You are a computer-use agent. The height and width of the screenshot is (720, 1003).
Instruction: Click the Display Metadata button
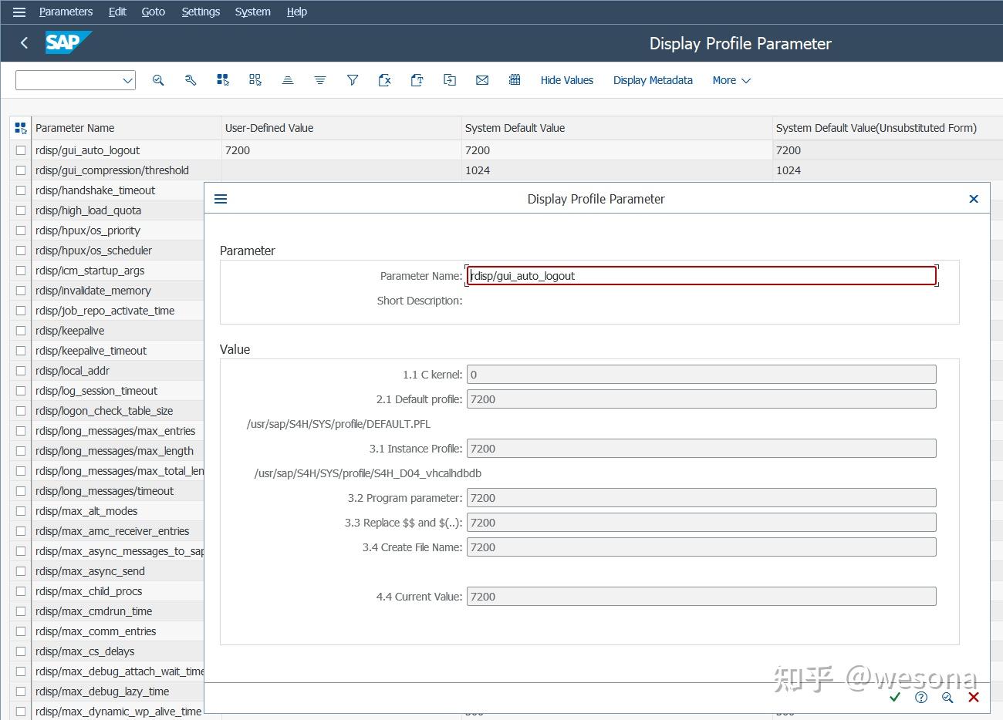[653, 80]
